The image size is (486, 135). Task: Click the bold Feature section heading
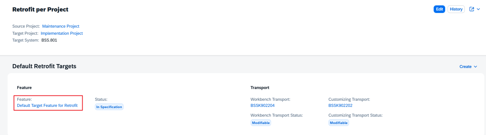(24, 88)
